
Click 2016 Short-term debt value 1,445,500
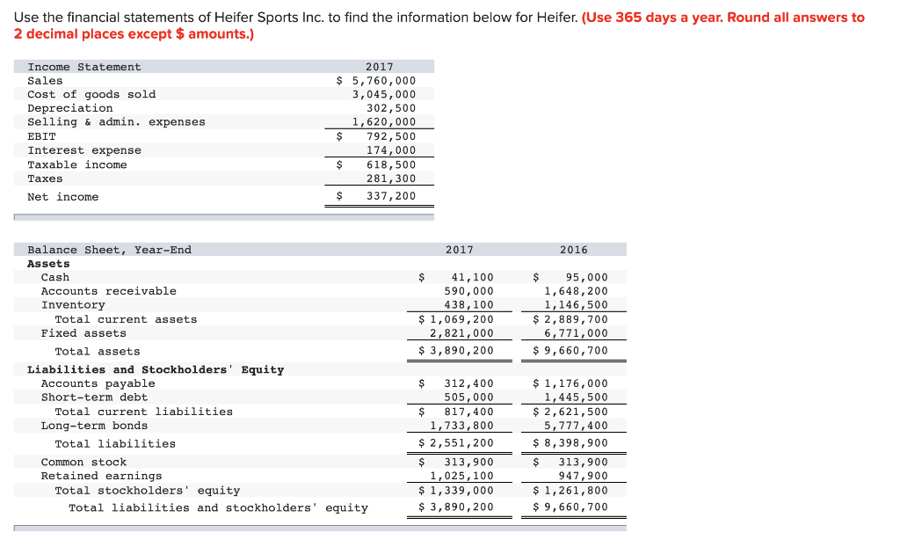point(577,397)
